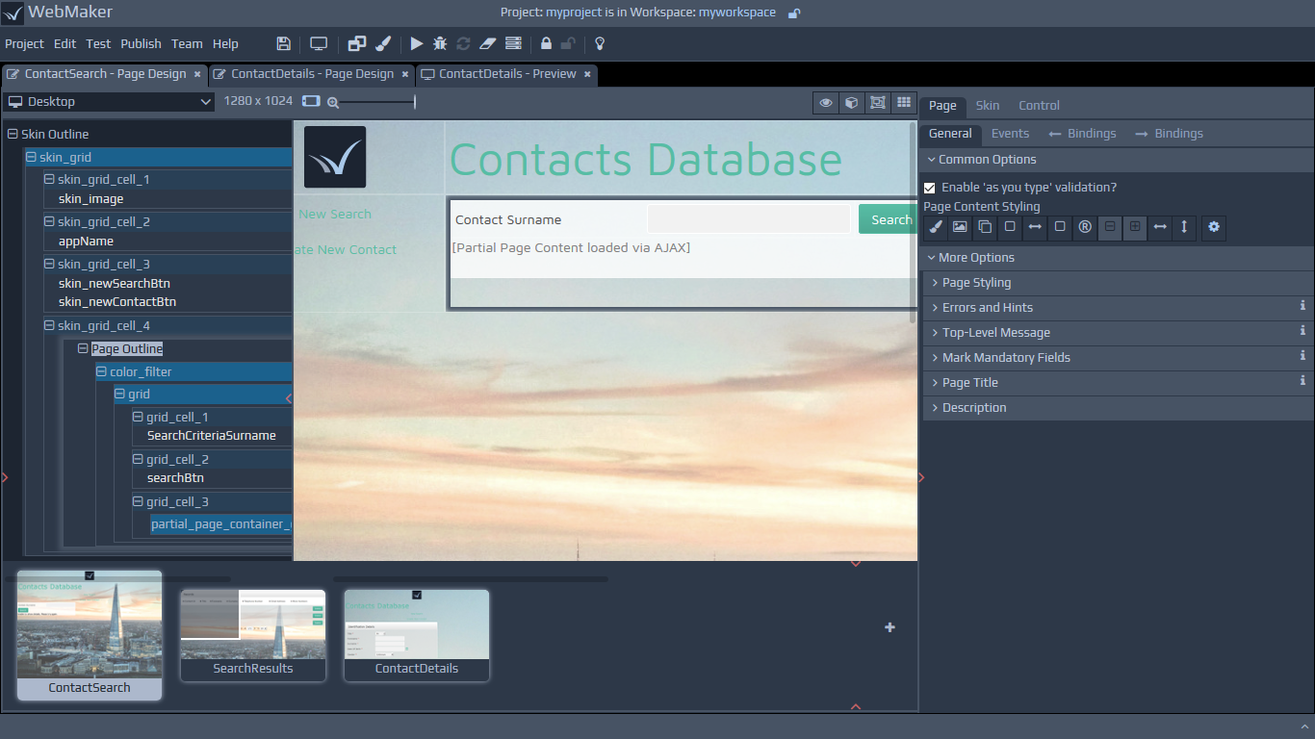This screenshot has width=1315, height=739.
Task: Open the Publish menu
Action: pos(141,43)
